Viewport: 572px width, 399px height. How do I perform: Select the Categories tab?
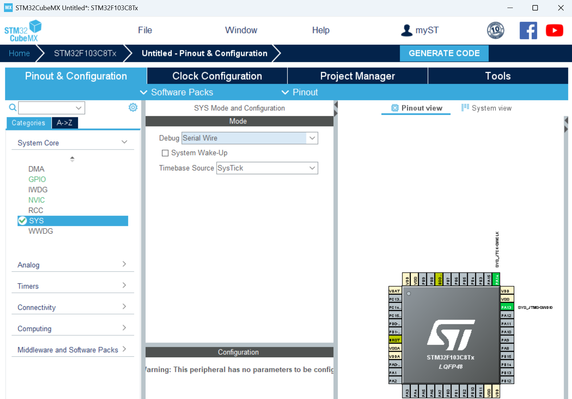pos(29,123)
